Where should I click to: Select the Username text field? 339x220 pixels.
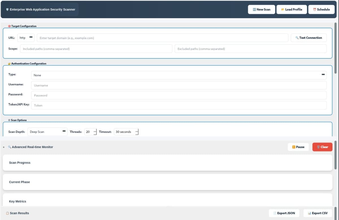[x=179, y=85]
